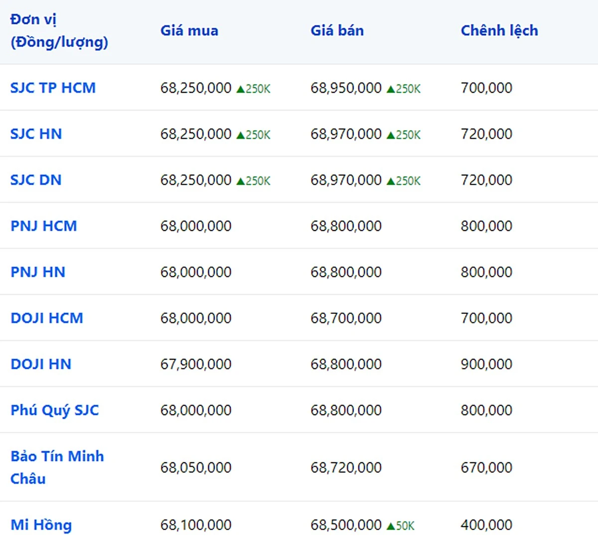Click the ▲250K marker next to SJC HN buy price
598x547 pixels.
coord(253,134)
